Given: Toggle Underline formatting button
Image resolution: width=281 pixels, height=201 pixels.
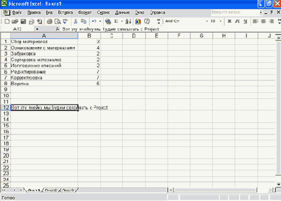Looking at the screenshot, I should (x=246, y=21).
